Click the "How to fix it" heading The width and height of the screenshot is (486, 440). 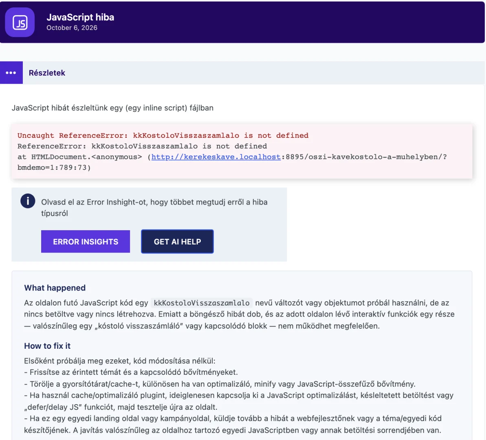(47, 346)
